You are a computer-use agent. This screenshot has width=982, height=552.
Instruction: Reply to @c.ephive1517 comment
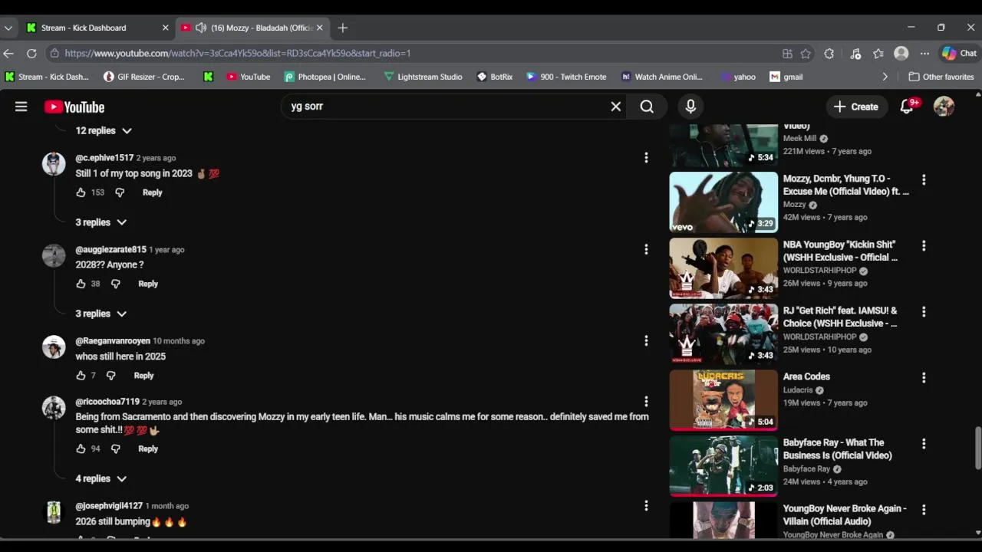[152, 192]
